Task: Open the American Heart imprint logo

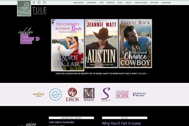Action: click(x=139, y=94)
